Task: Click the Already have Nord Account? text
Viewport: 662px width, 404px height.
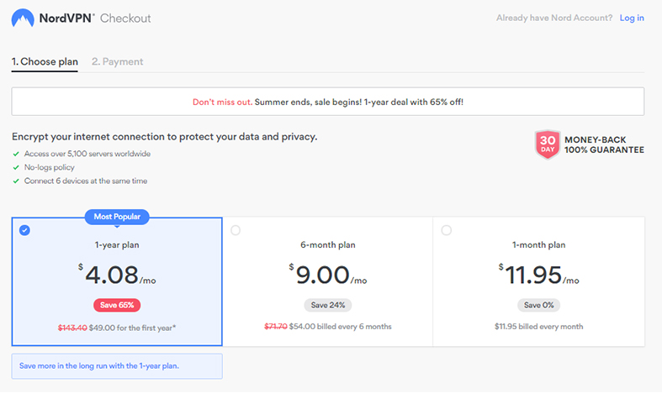Action: (554, 18)
